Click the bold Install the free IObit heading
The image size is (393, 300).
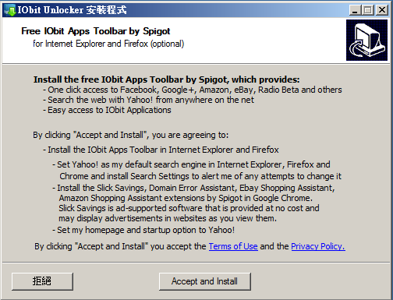point(166,79)
